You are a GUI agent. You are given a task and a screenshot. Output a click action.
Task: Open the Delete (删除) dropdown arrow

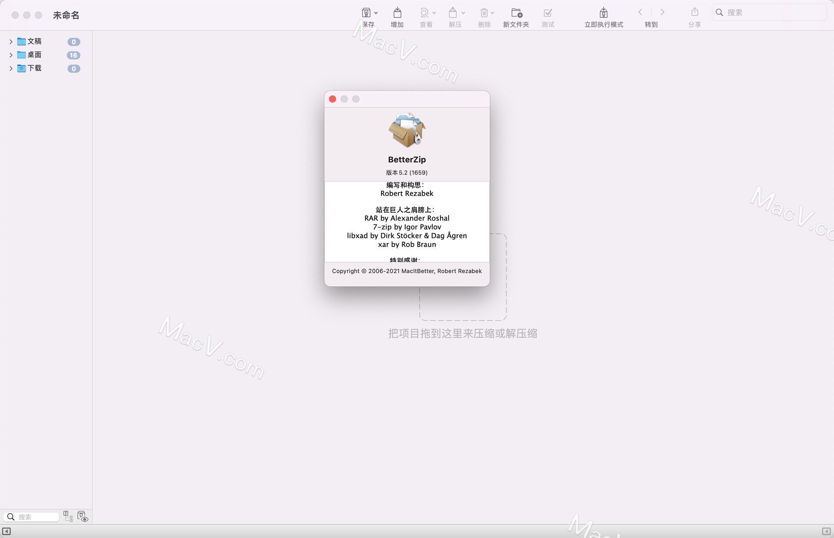tap(493, 13)
